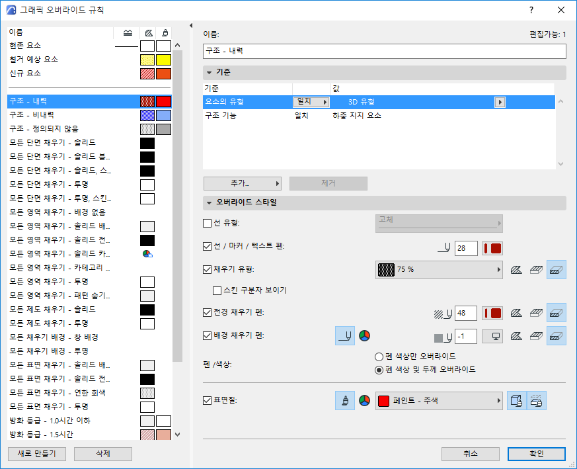The width and height of the screenshot is (577, 469).
Task: Click the line type column header icon
Action: tap(128, 33)
